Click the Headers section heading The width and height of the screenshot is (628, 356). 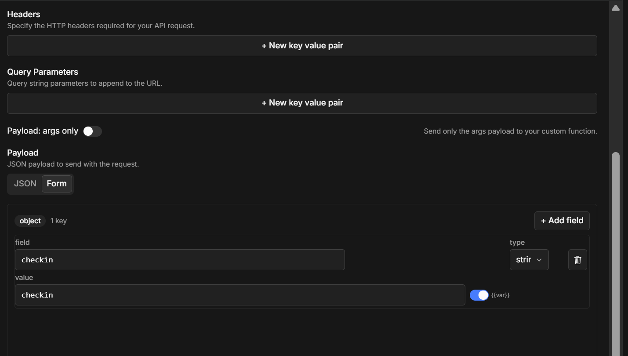(24, 14)
